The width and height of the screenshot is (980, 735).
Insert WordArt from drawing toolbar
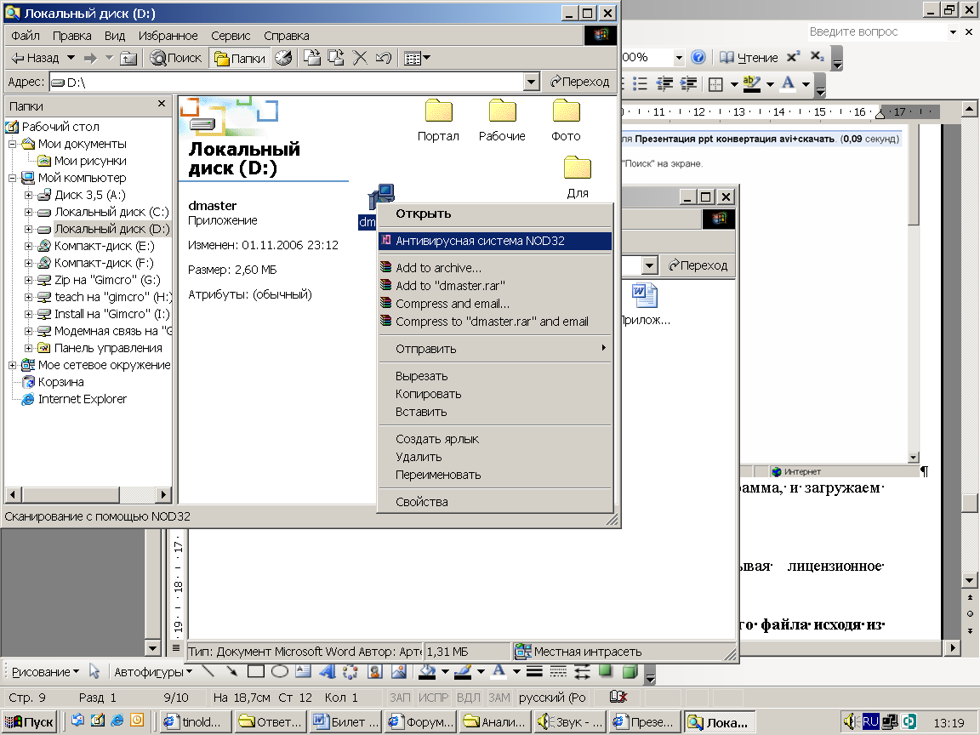point(328,671)
